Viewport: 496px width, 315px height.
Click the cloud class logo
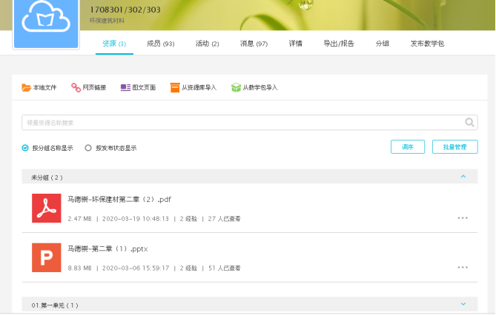tap(45, 22)
